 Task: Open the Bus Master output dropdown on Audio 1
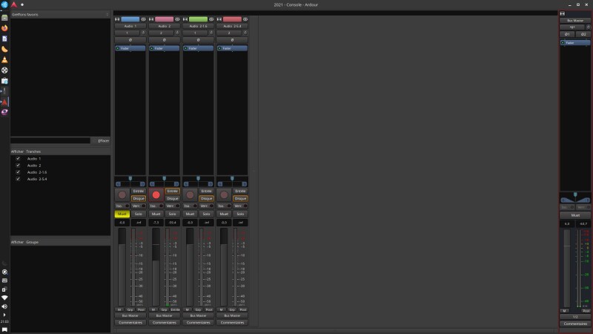[130, 315]
